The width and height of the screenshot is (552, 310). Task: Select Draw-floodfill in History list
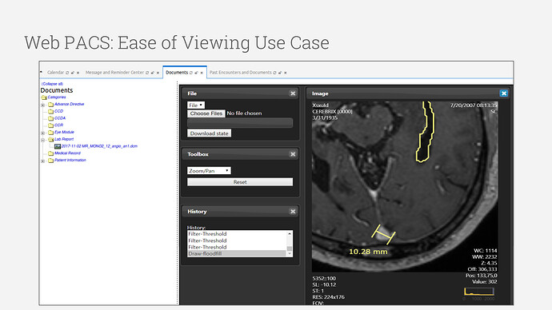tap(237, 254)
